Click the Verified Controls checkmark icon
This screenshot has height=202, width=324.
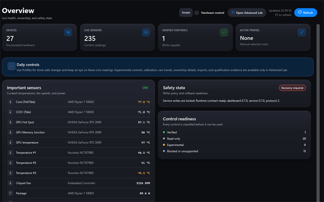(x=224, y=32)
